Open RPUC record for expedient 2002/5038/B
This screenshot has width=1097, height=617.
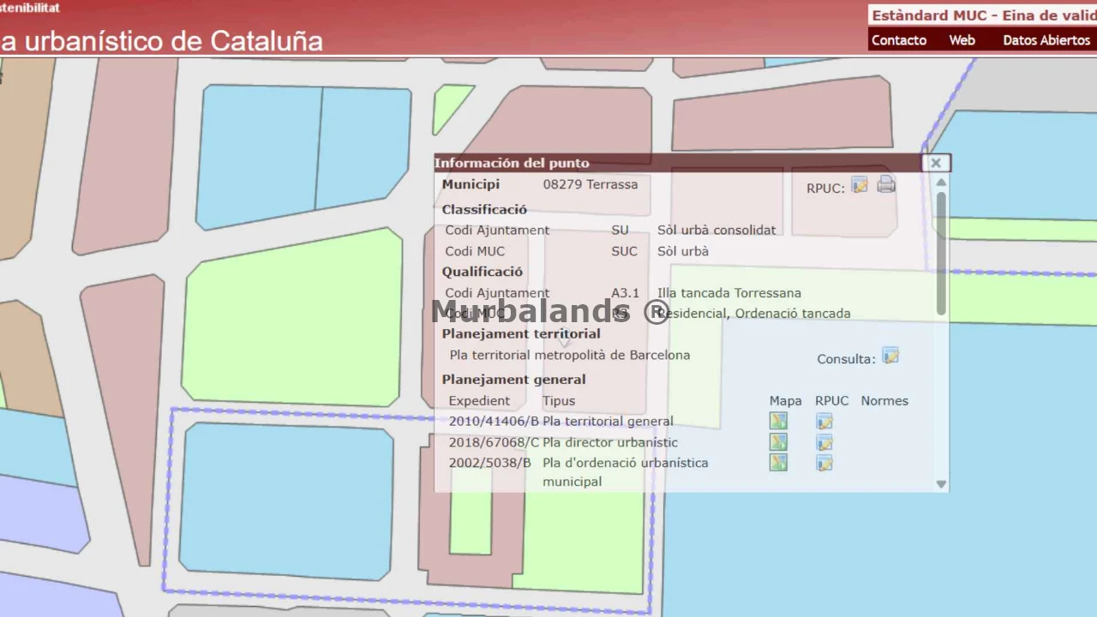[824, 464]
